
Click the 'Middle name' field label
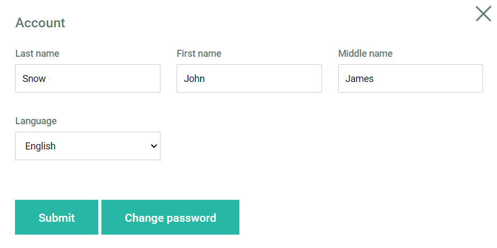click(365, 54)
